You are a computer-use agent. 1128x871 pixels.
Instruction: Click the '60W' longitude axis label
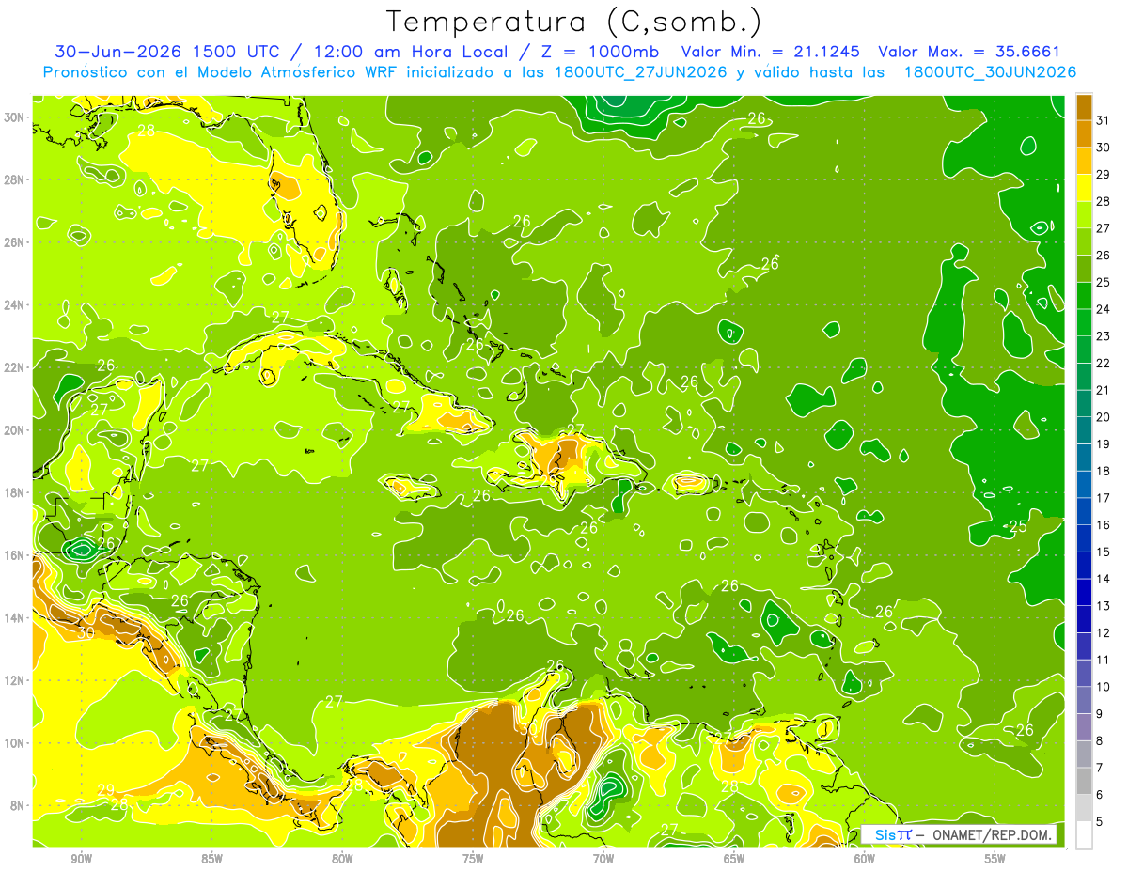point(865,859)
